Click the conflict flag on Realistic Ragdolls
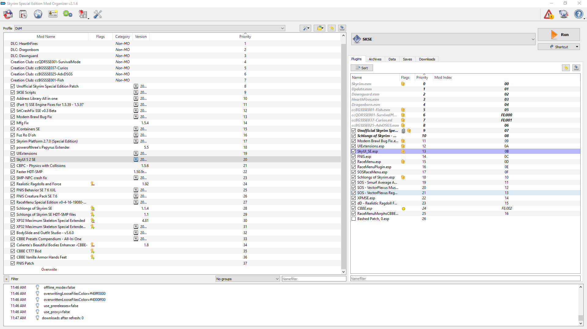Screen dimensions: 587x329 coord(92,184)
